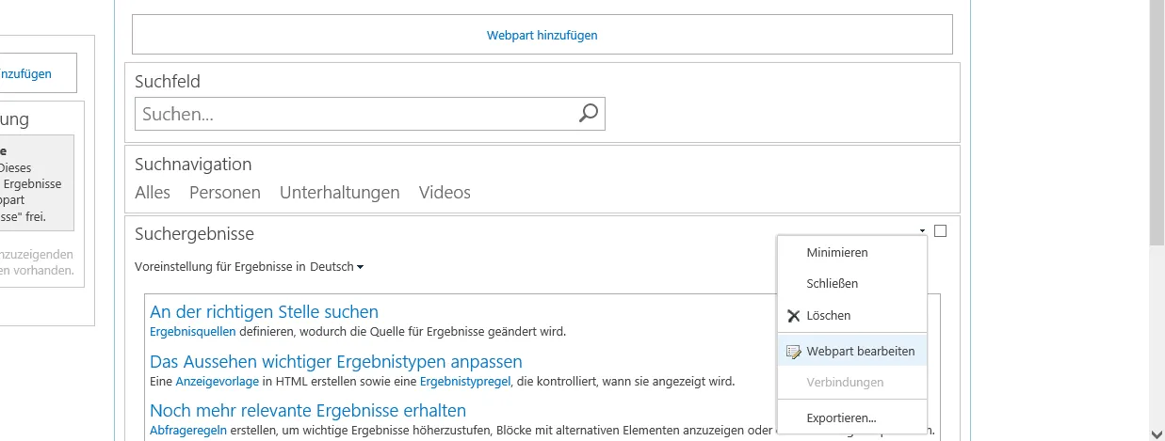Expand the Deutsch language dropdown

tap(337, 267)
